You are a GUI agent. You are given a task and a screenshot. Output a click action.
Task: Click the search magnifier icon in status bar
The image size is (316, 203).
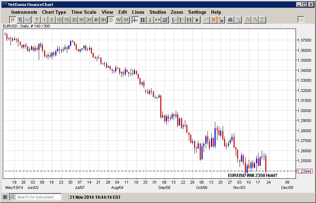[13, 197]
